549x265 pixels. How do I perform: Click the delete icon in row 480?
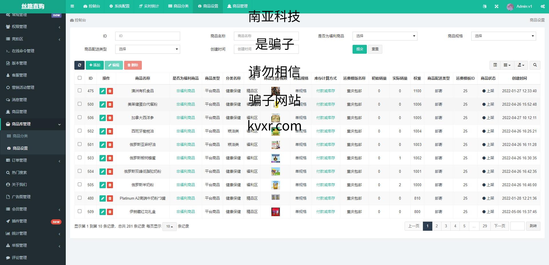110,198
